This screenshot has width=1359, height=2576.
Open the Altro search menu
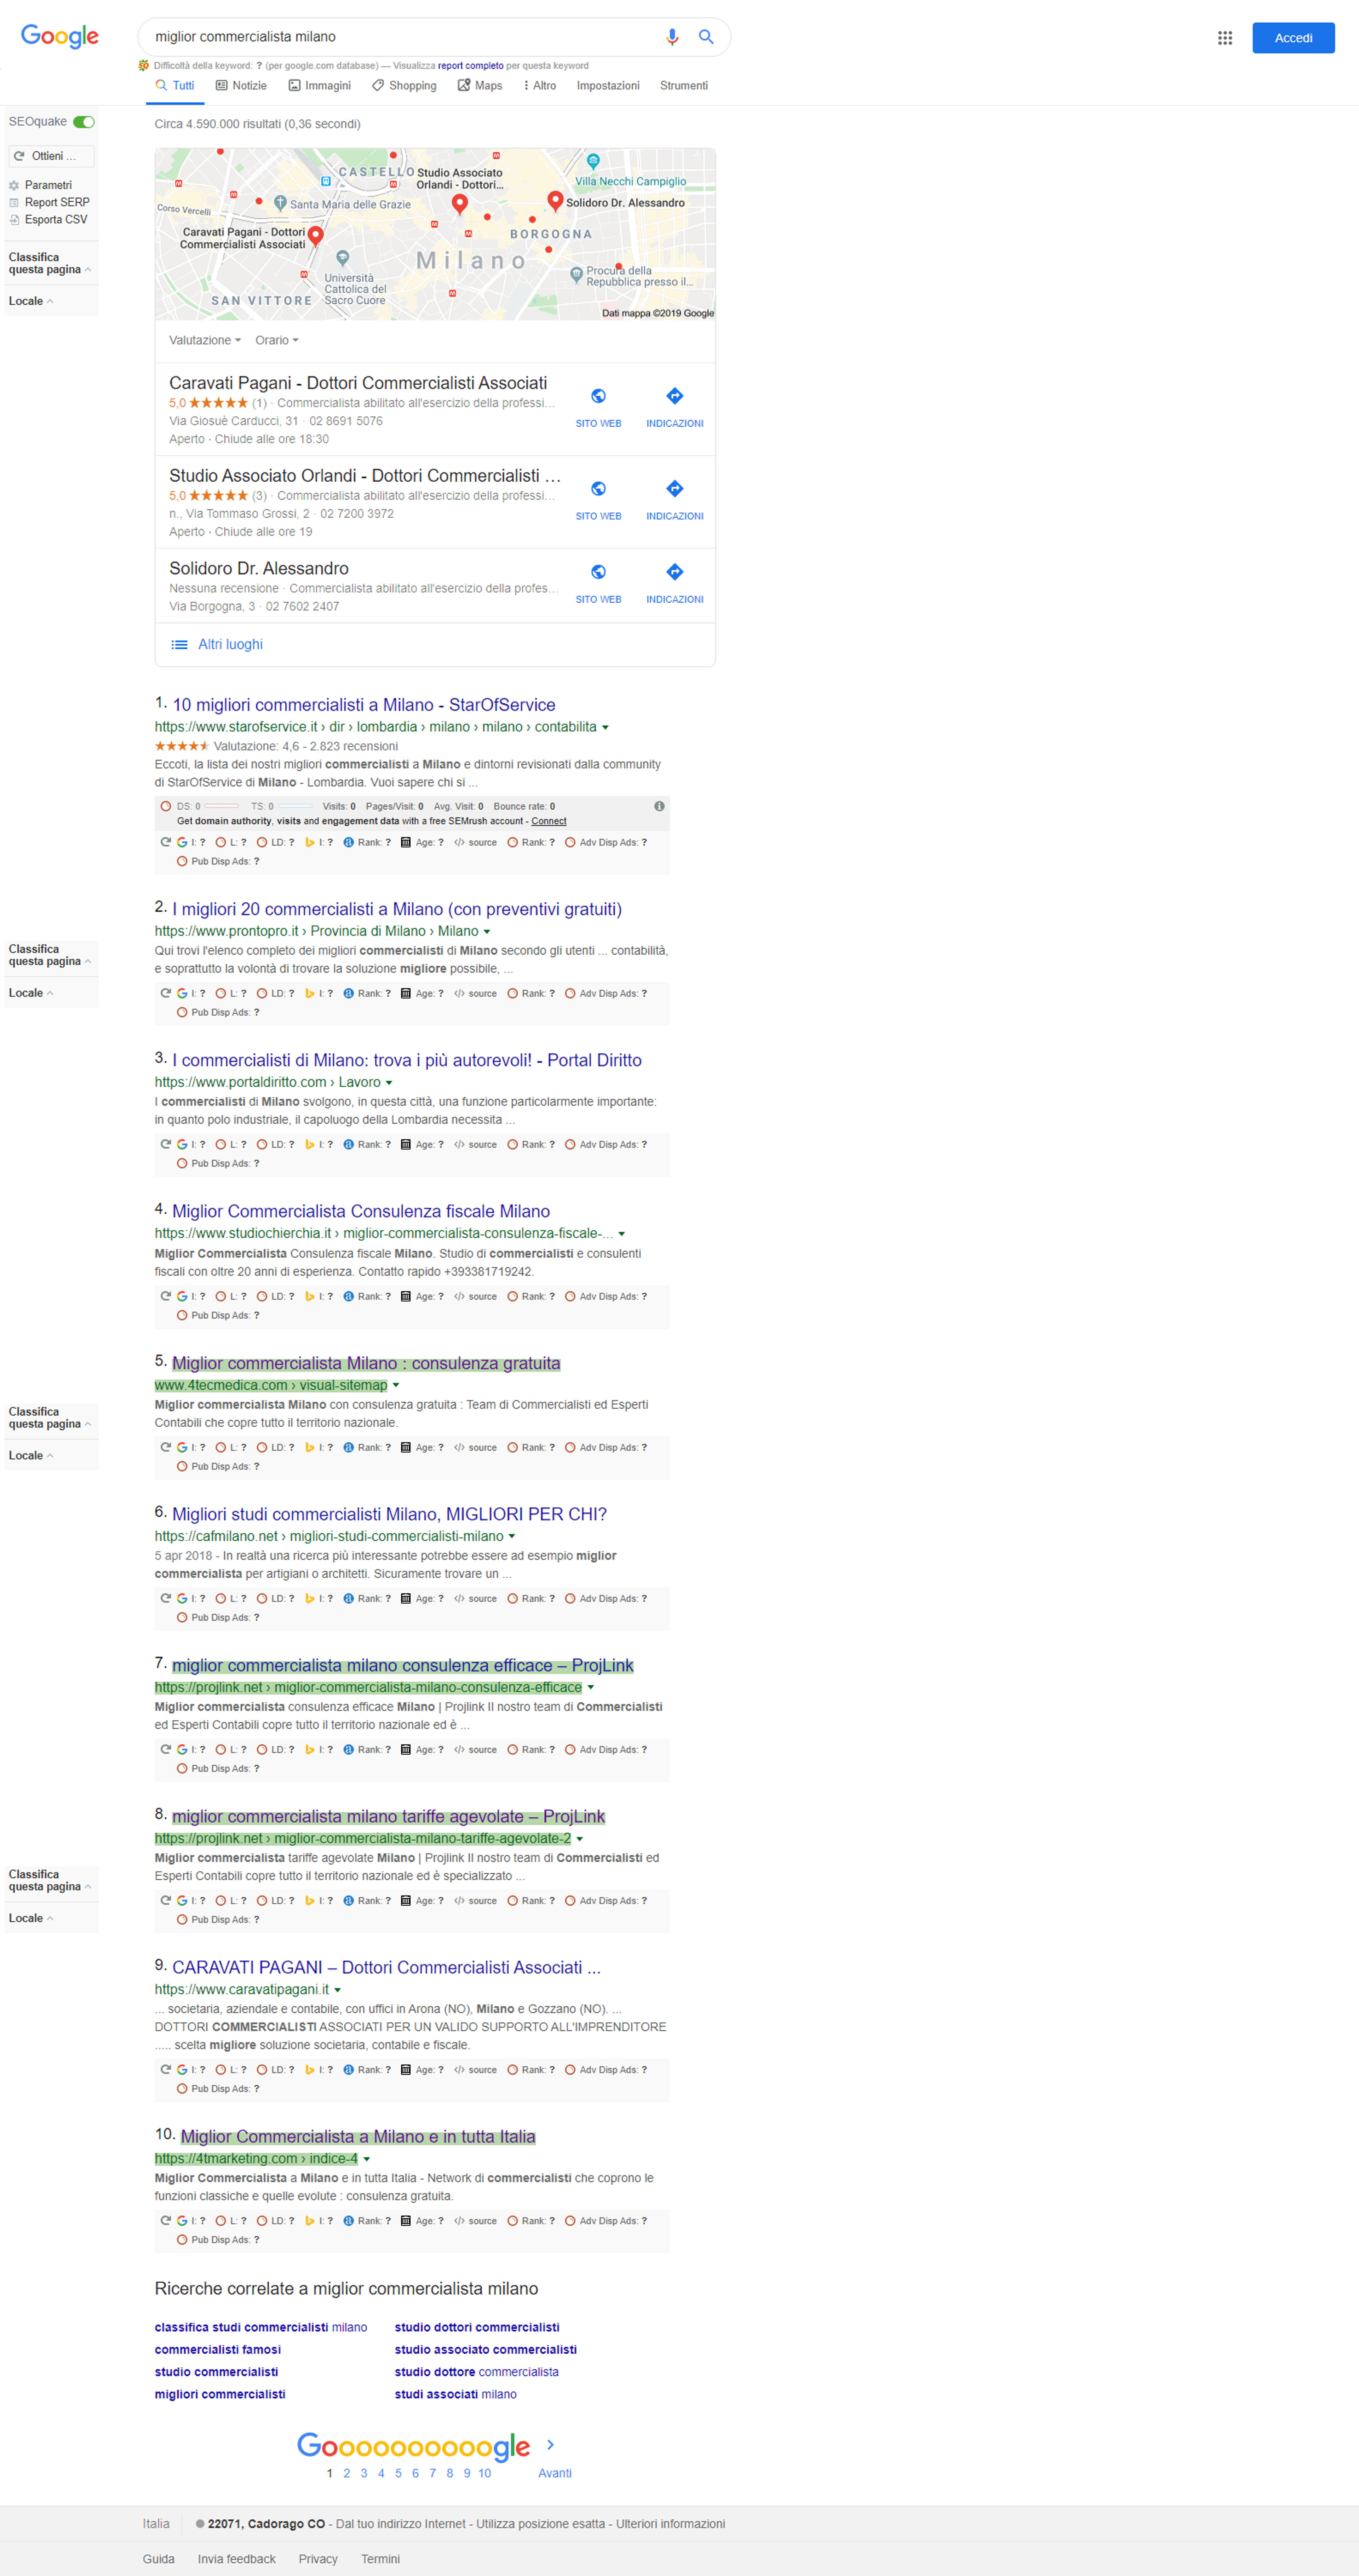(x=540, y=86)
